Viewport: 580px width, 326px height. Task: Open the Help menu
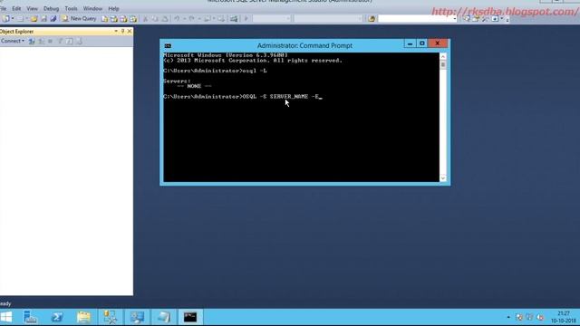113,8
